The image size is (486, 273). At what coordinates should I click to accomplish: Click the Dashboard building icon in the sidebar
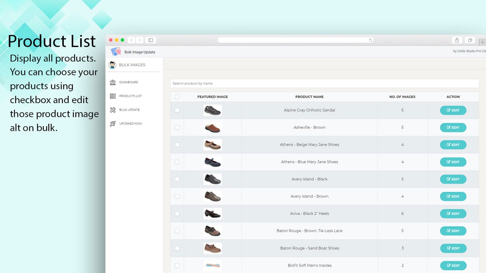113,82
